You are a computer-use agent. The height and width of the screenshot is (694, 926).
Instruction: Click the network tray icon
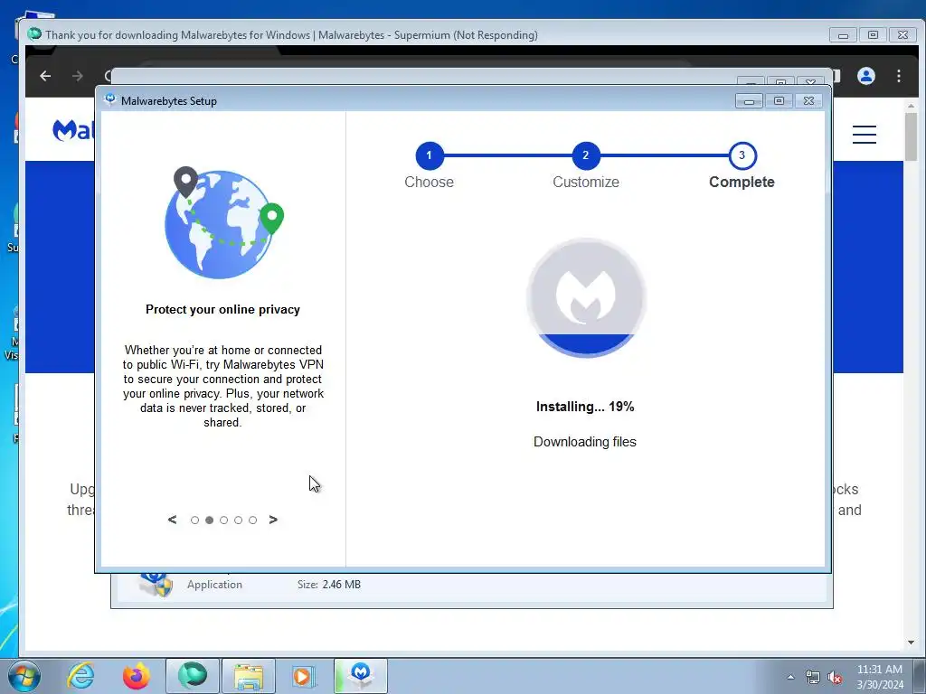813,677
